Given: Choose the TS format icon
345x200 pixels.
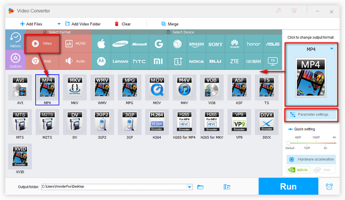Looking at the screenshot, I should pos(267,87).
